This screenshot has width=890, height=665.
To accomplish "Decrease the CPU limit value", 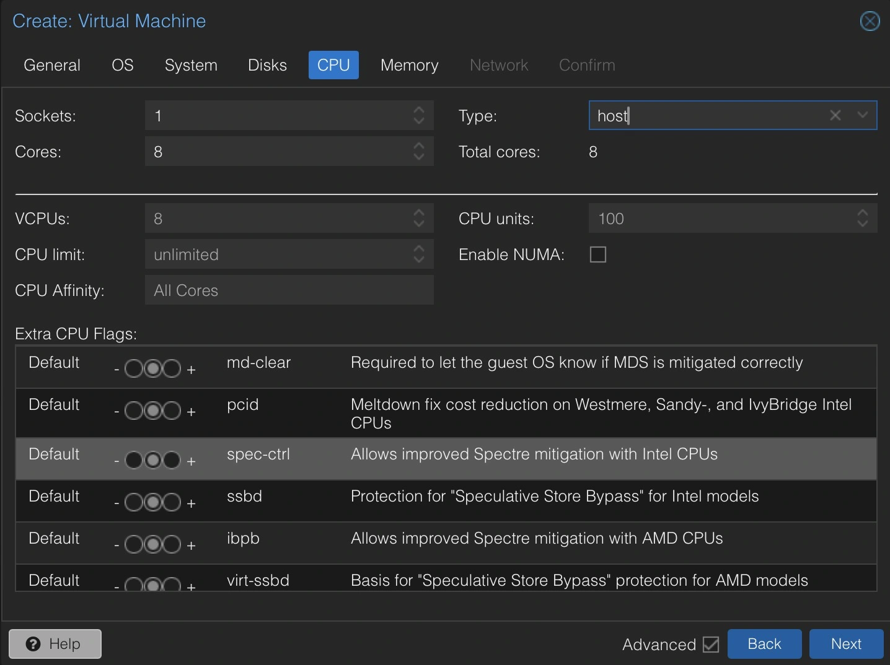I will (x=419, y=259).
